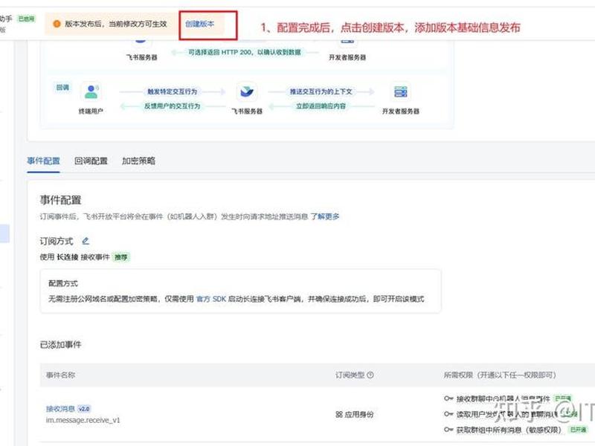This screenshot has height=446, width=595.
Task: Click the im.message.receive_v1 event identifier
Action: tap(83, 420)
